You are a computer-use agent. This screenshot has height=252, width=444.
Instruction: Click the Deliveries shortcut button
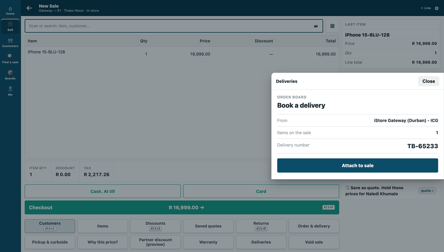point(261,242)
